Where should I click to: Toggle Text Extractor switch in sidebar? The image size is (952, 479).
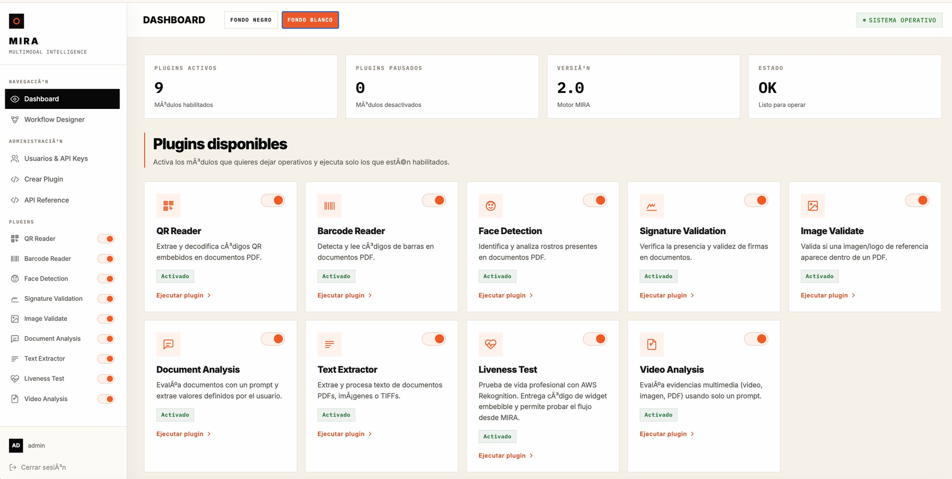coord(106,358)
